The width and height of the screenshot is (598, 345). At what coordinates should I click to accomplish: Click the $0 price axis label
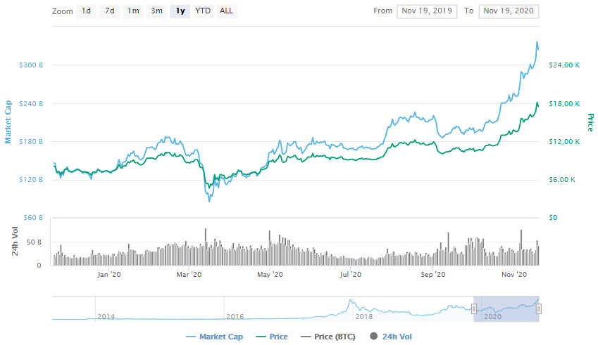click(553, 218)
